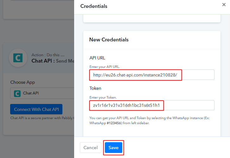Click the 'Chat API is a secure partner' note
Screen dimensions: 230x158
[x=42, y=118]
